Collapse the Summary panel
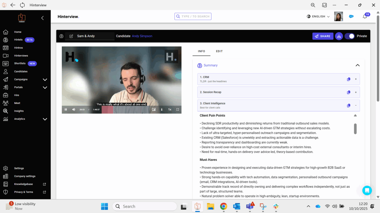 pos(358,65)
